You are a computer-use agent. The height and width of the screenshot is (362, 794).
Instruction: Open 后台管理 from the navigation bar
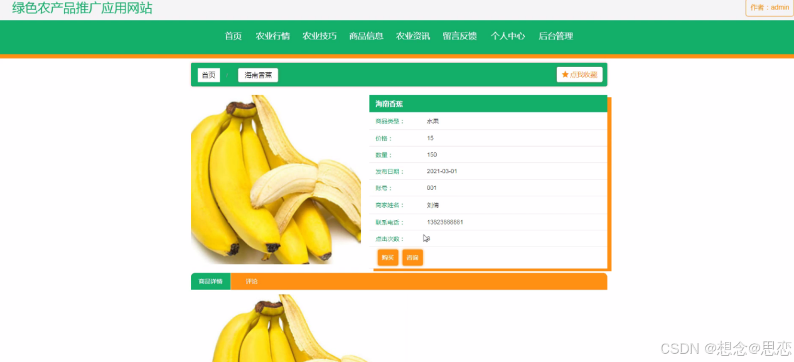(x=555, y=36)
